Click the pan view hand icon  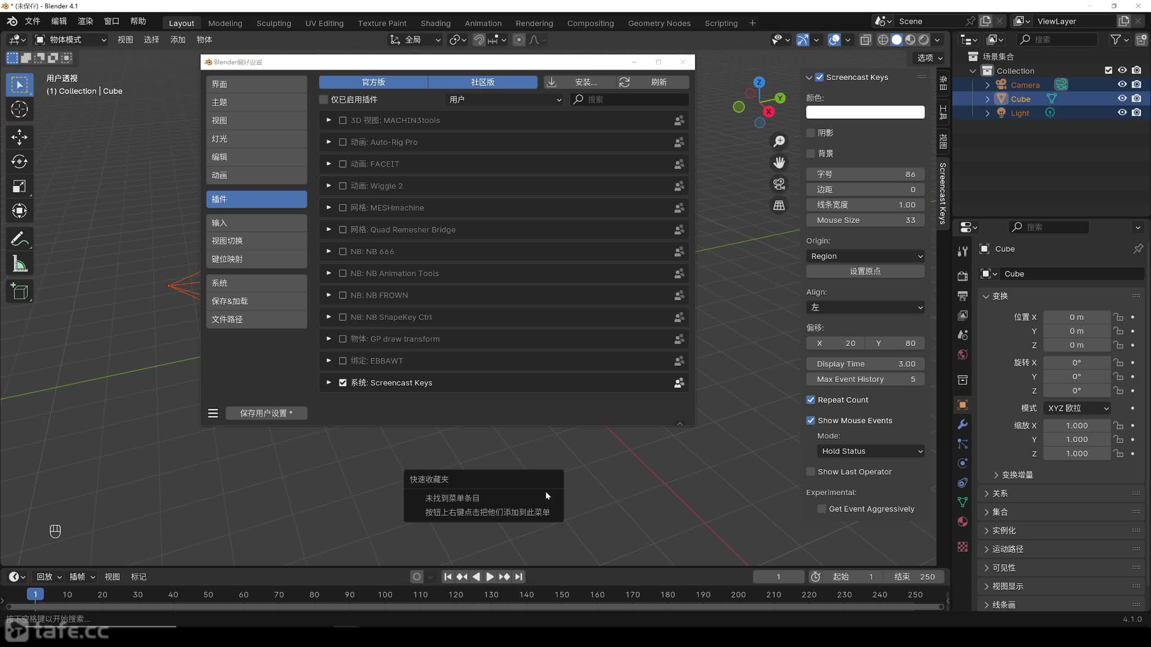tap(779, 163)
